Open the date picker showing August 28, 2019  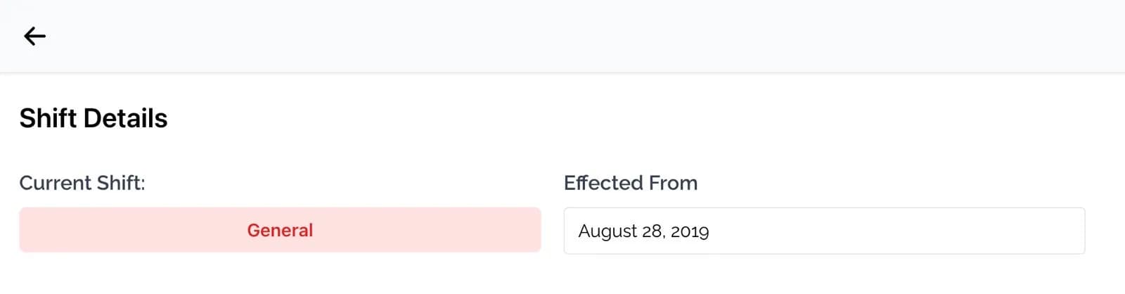(x=823, y=231)
